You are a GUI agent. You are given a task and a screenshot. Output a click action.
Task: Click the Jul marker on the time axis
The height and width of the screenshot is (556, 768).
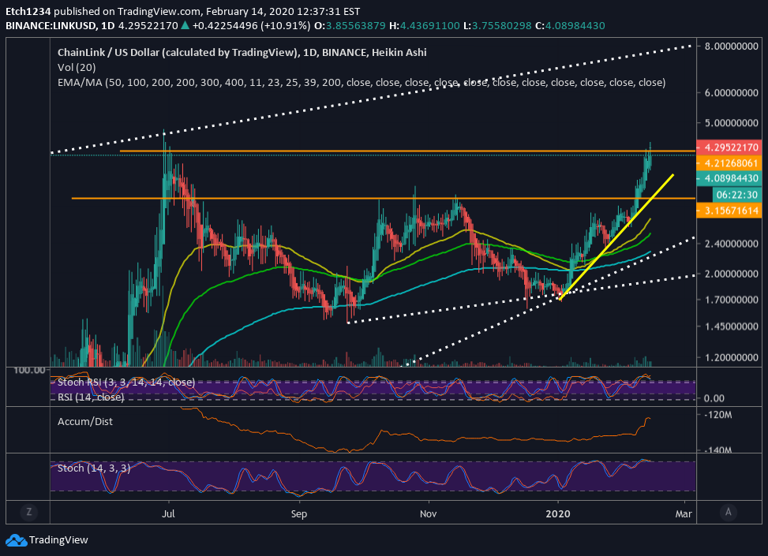168,513
